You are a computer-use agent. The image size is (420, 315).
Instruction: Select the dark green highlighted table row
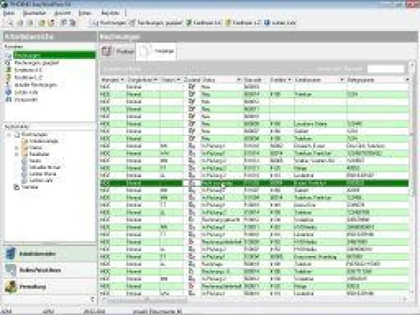(x=252, y=182)
